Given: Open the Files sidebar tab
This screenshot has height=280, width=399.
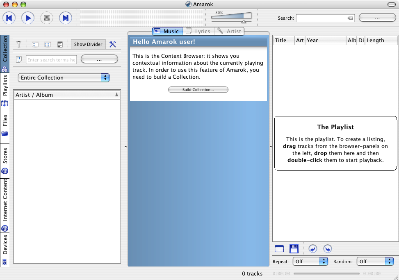Looking at the screenshot, I should point(5,125).
